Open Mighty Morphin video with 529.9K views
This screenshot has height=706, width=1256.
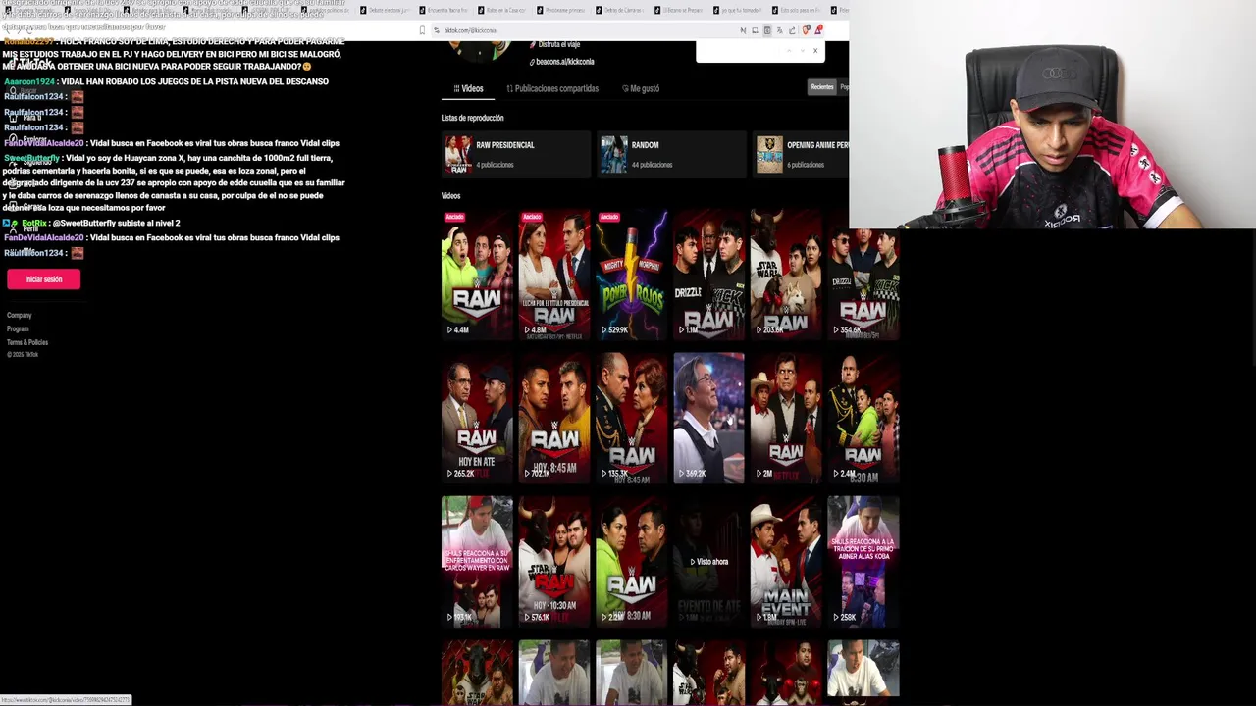(x=631, y=274)
